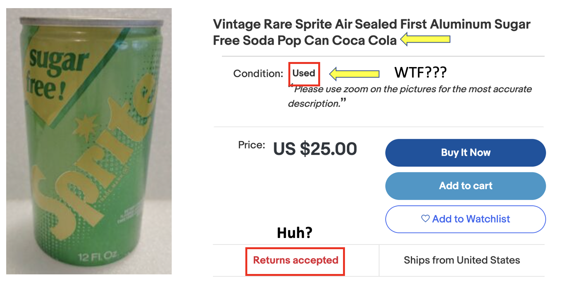This screenshot has width=562, height=286.
Task: Click the yellow arrow beside the listing title
Action: click(x=425, y=40)
